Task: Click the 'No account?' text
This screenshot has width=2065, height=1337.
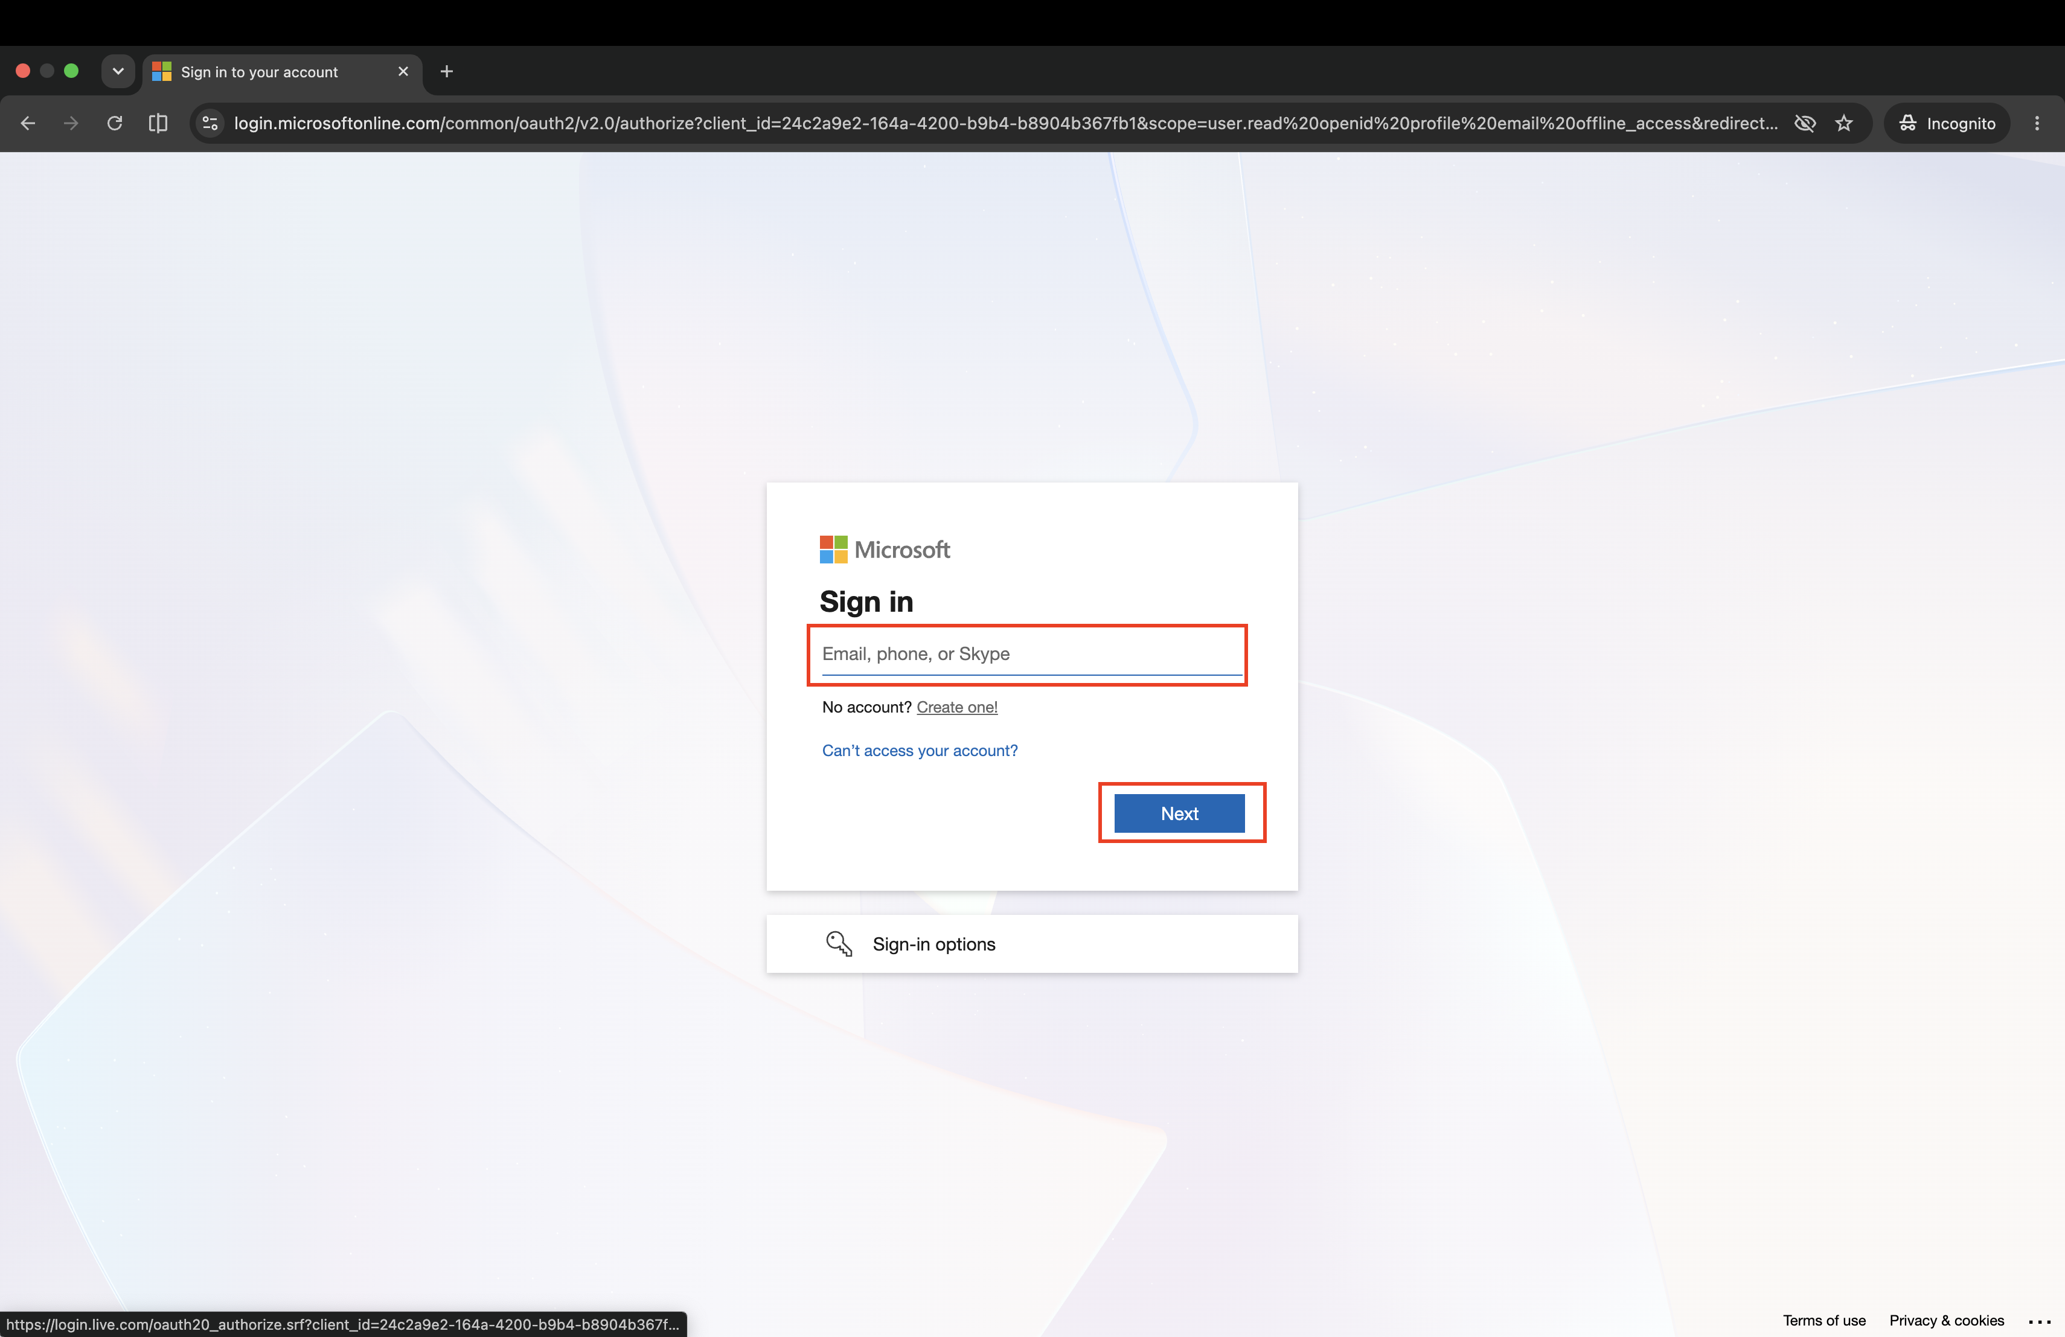Action: (867, 707)
